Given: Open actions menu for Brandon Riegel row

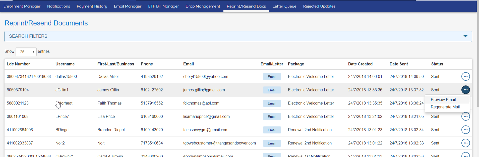Looking at the screenshot, I should tap(465, 130).
